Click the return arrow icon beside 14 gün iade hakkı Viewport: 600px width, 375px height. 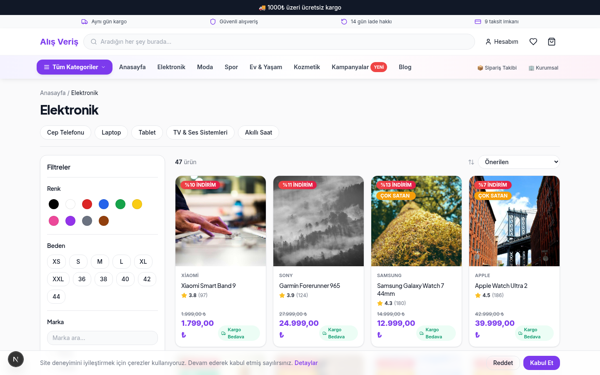point(344,22)
